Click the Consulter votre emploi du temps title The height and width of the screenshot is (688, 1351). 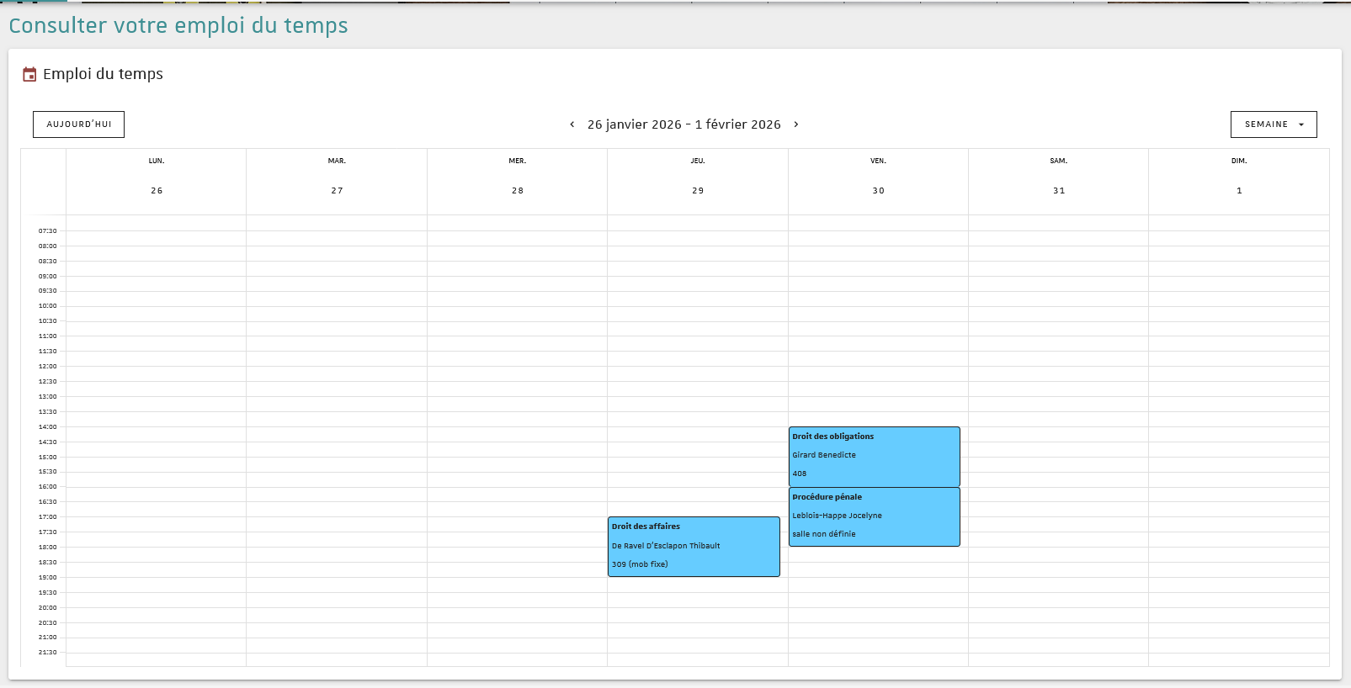[x=178, y=25]
